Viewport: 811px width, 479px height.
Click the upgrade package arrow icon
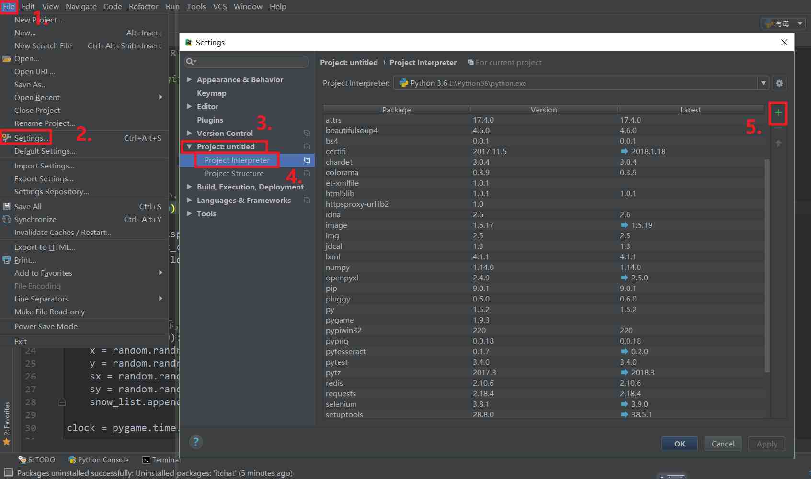pos(778,143)
